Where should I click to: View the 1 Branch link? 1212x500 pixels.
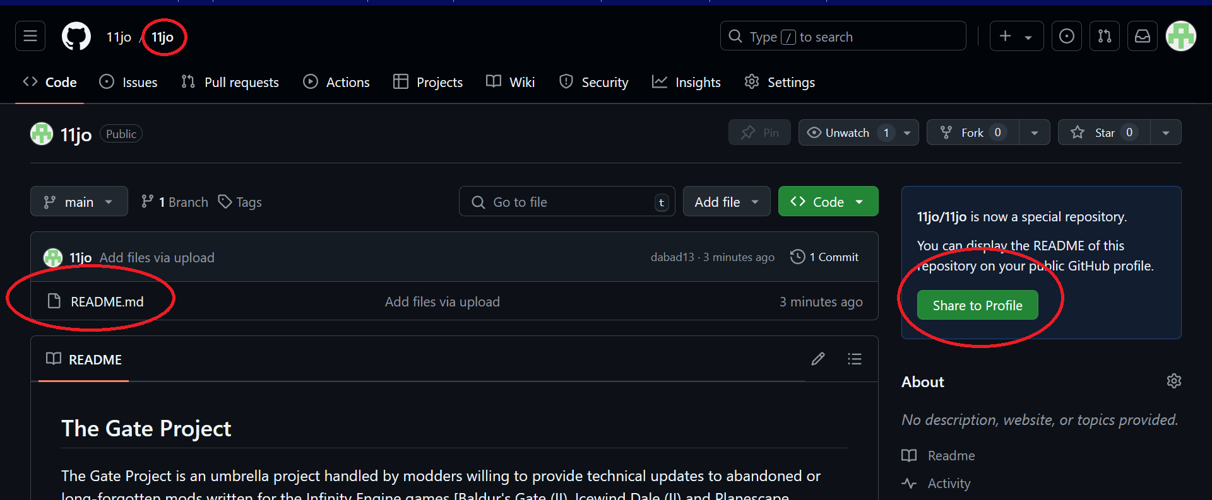[175, 202]
